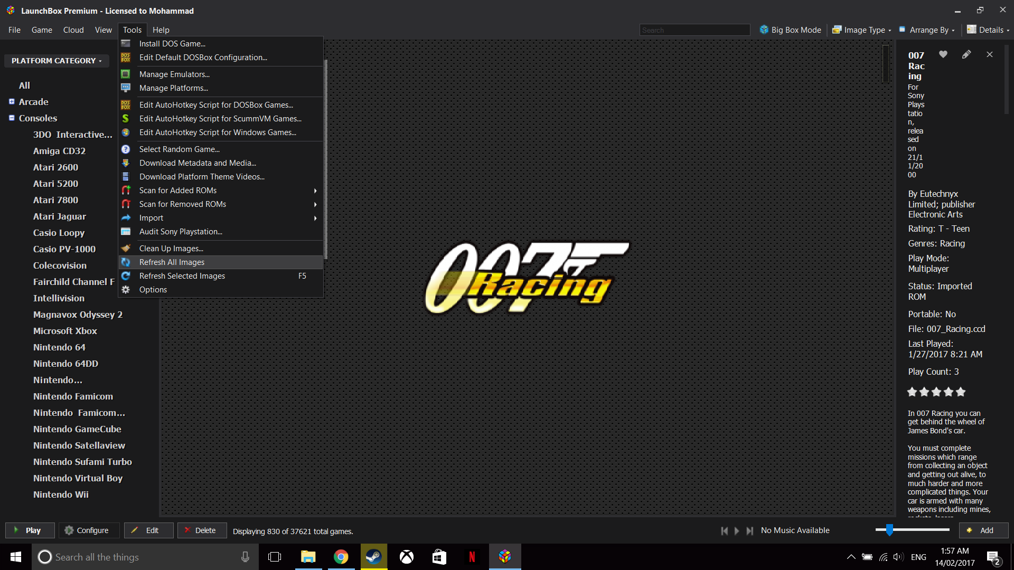Viewport: 1014px width, 570px height.
Task: Select Nintendo Wii platform
Action: (61, 495)
